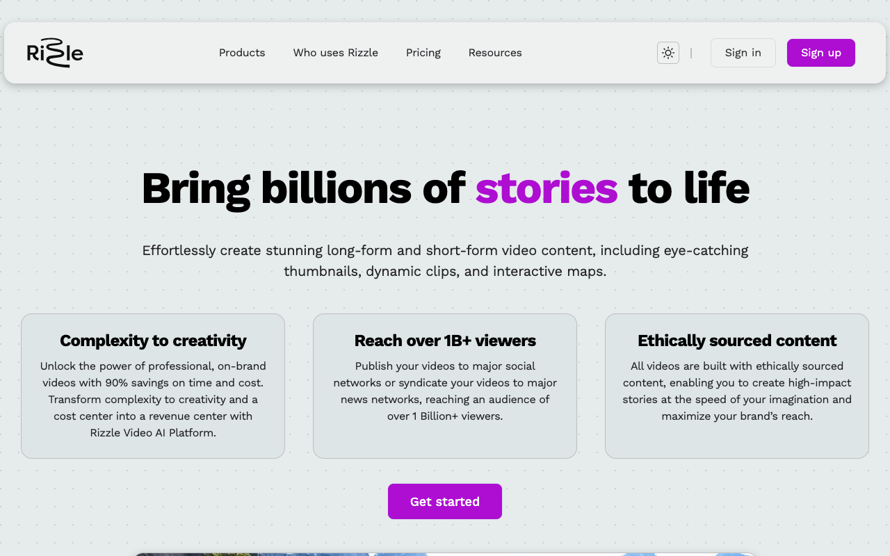
Task: Click the Rizzle logo
Action: (55, 53)
